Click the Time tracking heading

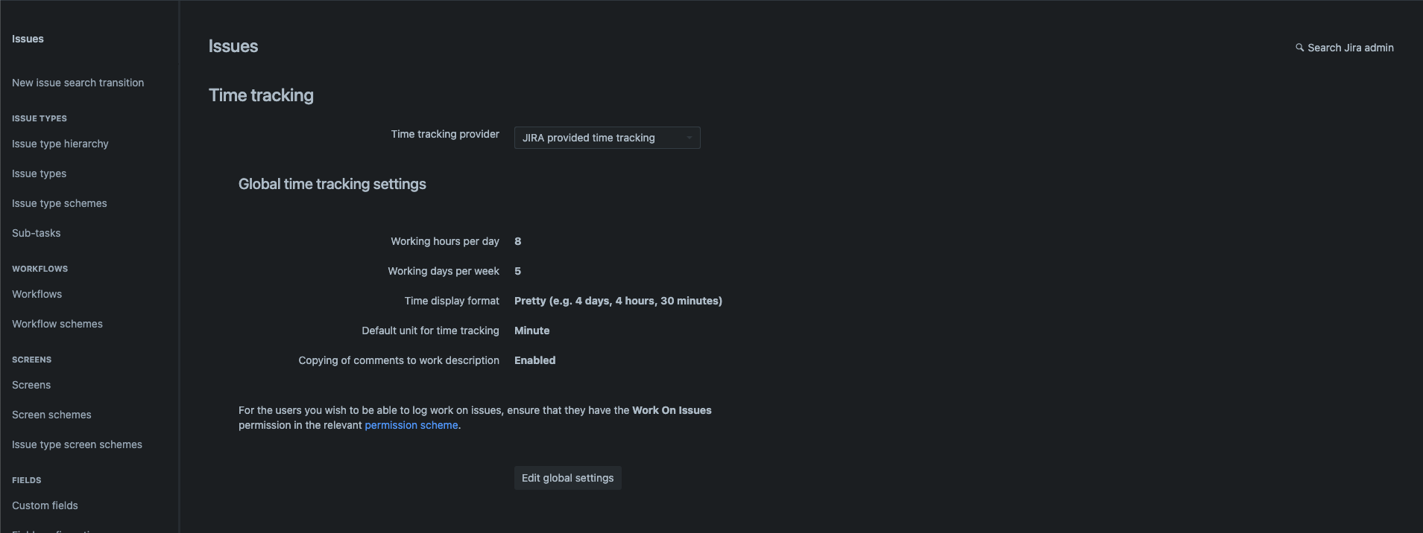pos(261,95)
